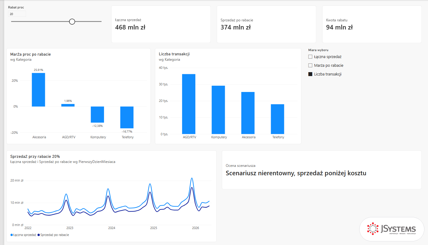Click the Rabat proc value input field
428x245 pixels.
[17, 14]
